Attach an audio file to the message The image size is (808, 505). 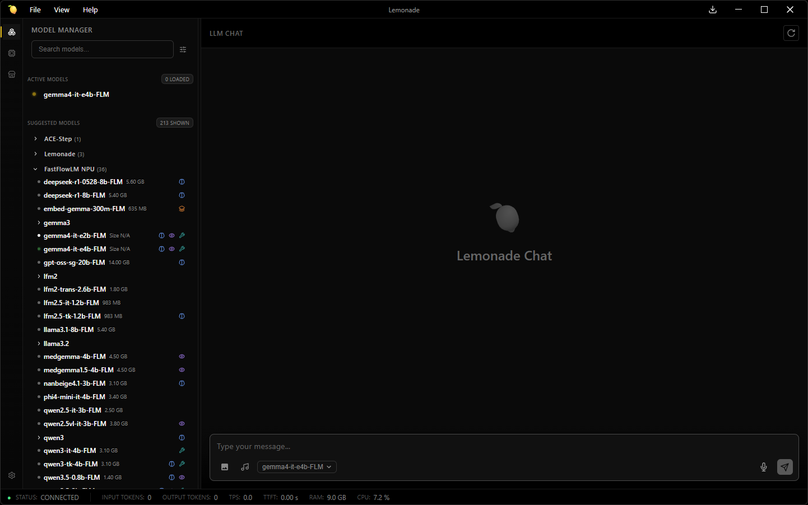(x=245, y=467)
